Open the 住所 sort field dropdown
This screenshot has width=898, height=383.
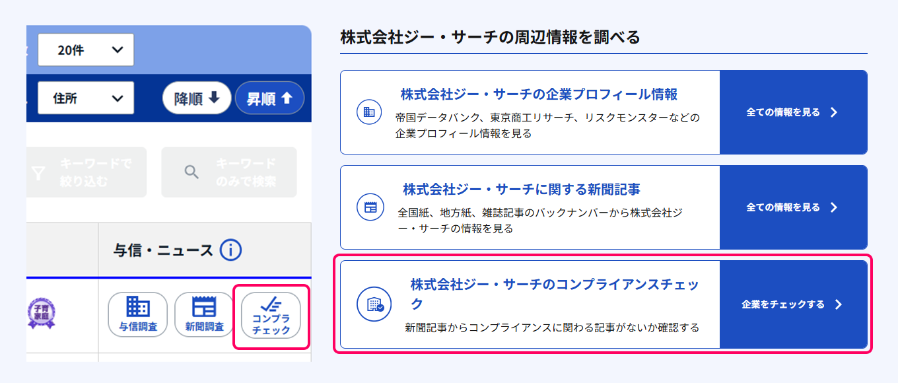click(x=86, y=97)
